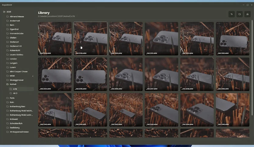Collapse the folder sidebar with chevron
The image size is (254, 147).
[33, 76]
